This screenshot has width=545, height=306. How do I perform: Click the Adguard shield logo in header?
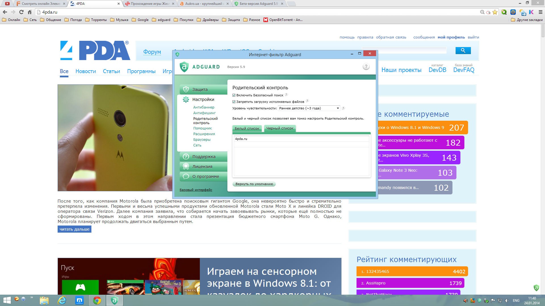coord(184,67)
